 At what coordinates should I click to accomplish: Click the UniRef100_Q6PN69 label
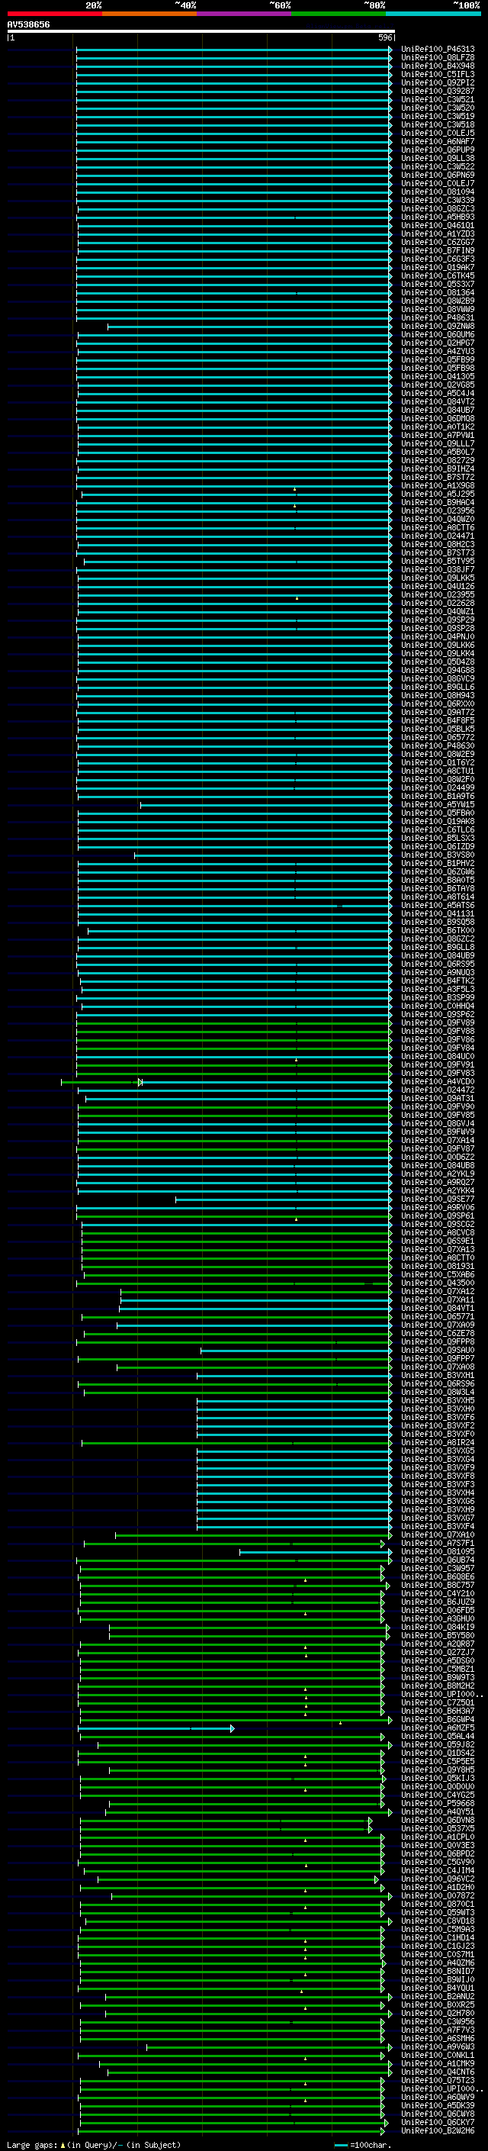(x=438, y=175)
